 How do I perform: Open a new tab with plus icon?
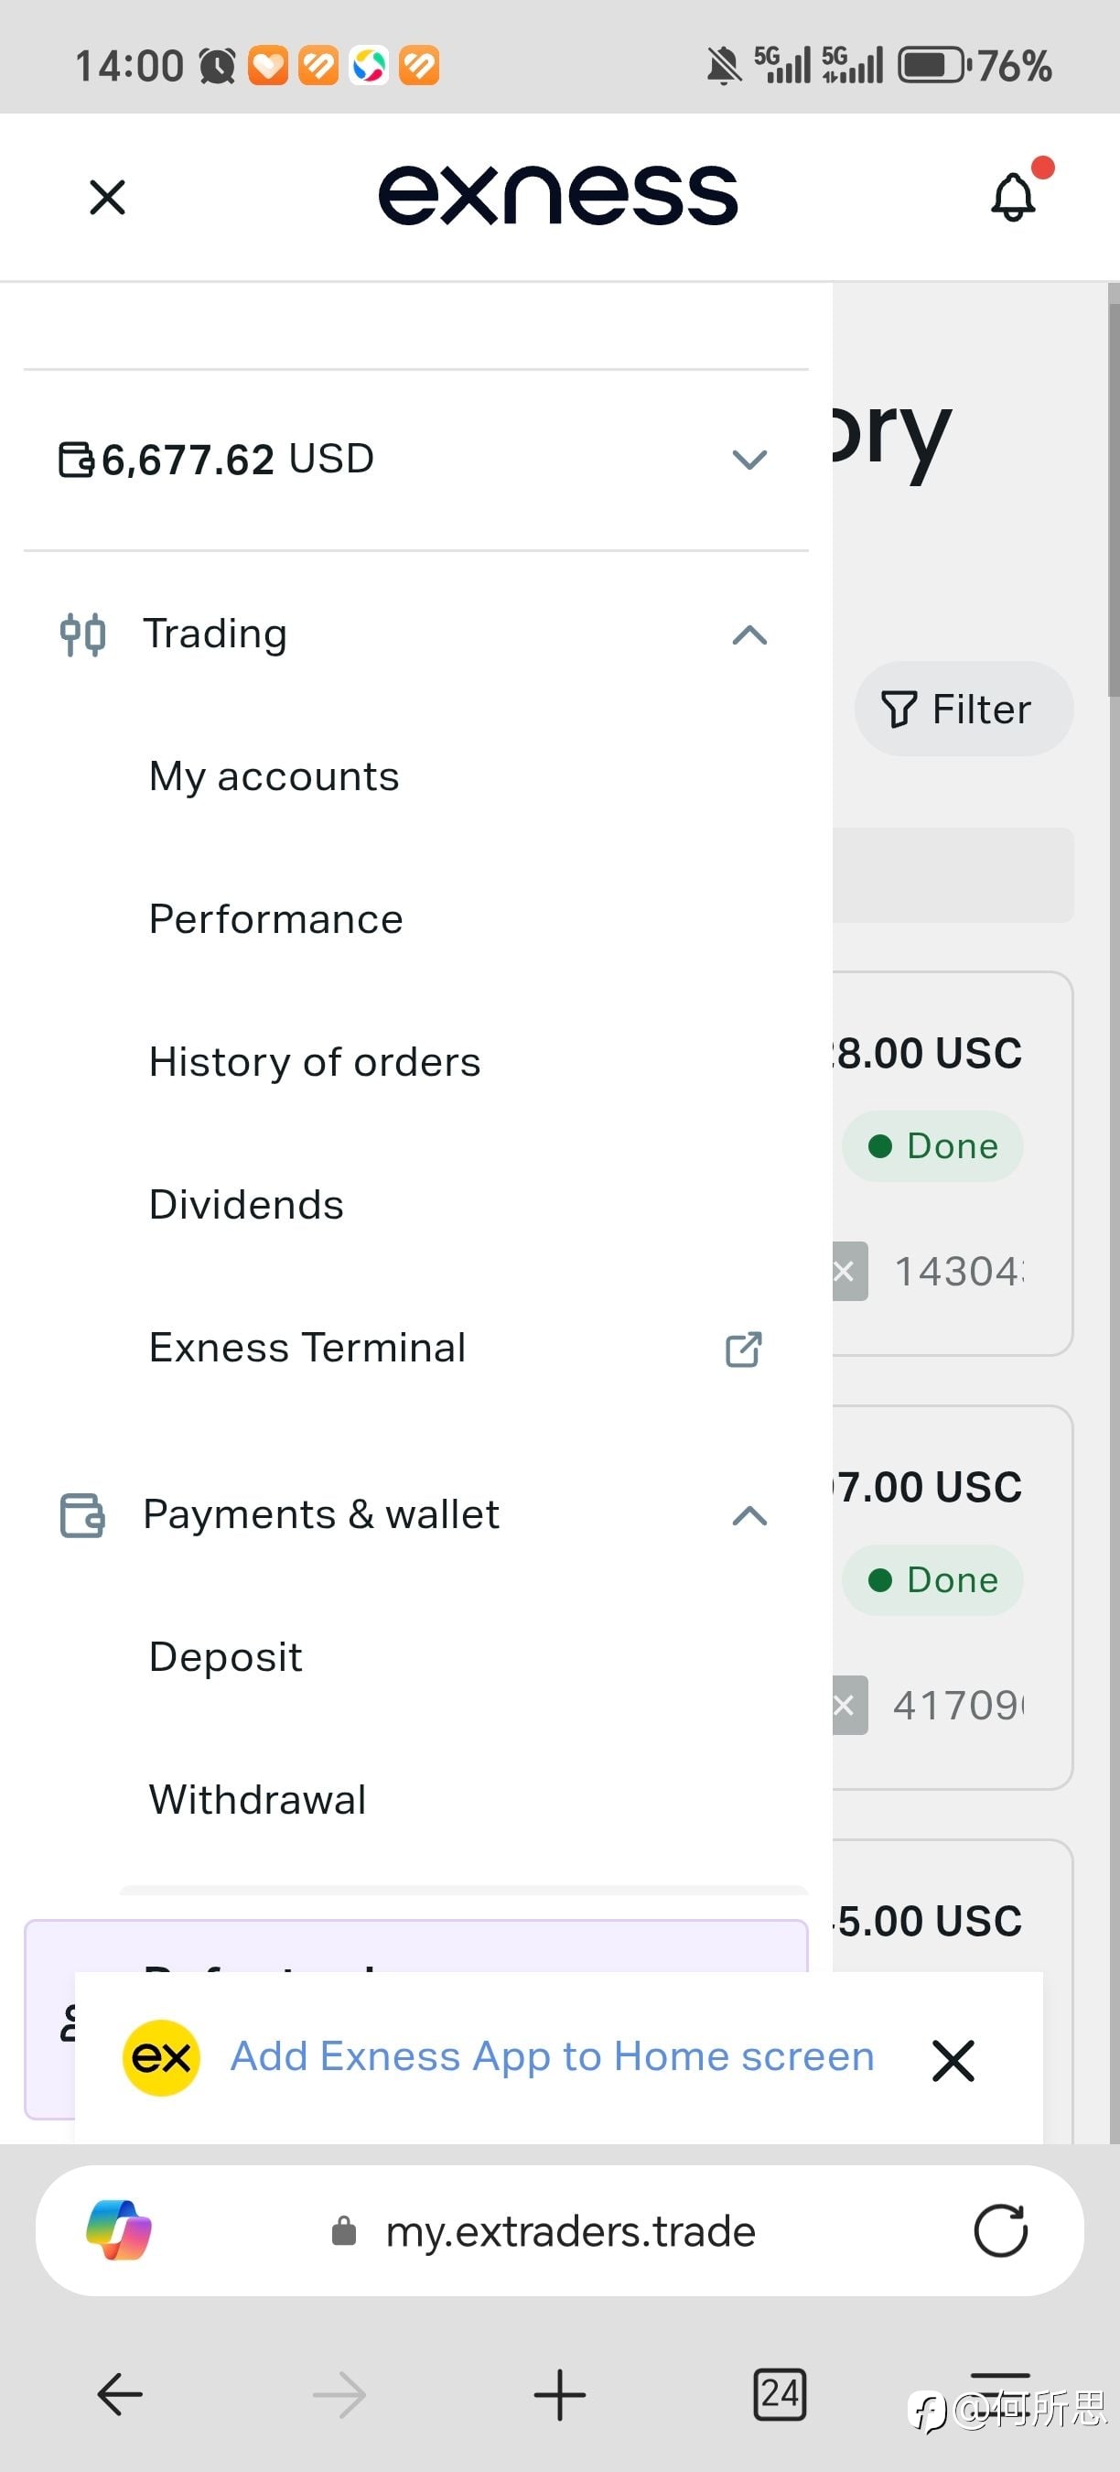559,2394
